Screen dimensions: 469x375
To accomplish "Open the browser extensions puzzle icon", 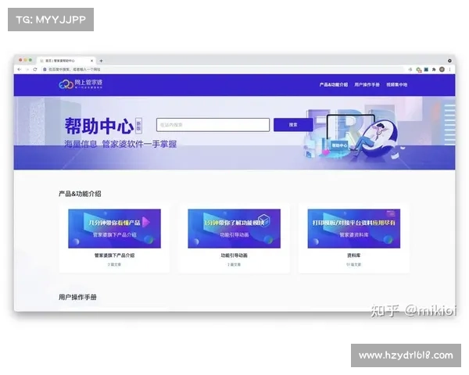I will [434, 70].
